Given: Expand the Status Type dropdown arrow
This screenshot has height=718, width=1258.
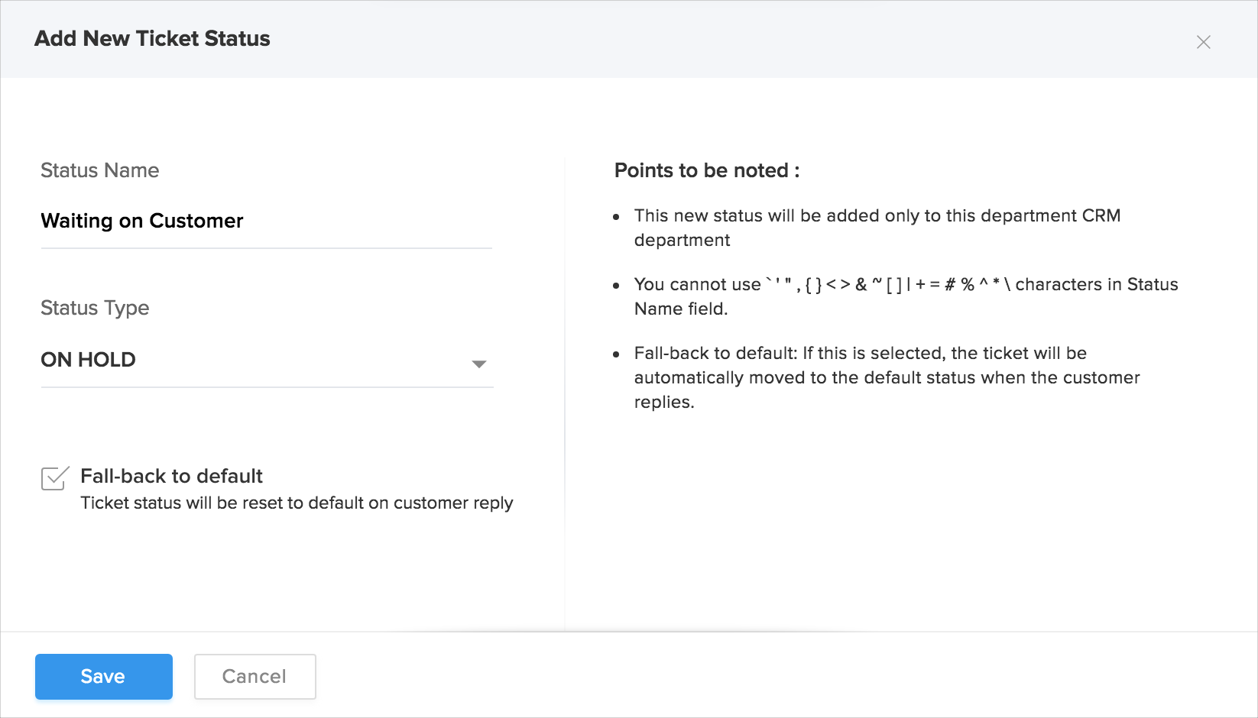Looking at the screenshot, I should click(479, 364).
